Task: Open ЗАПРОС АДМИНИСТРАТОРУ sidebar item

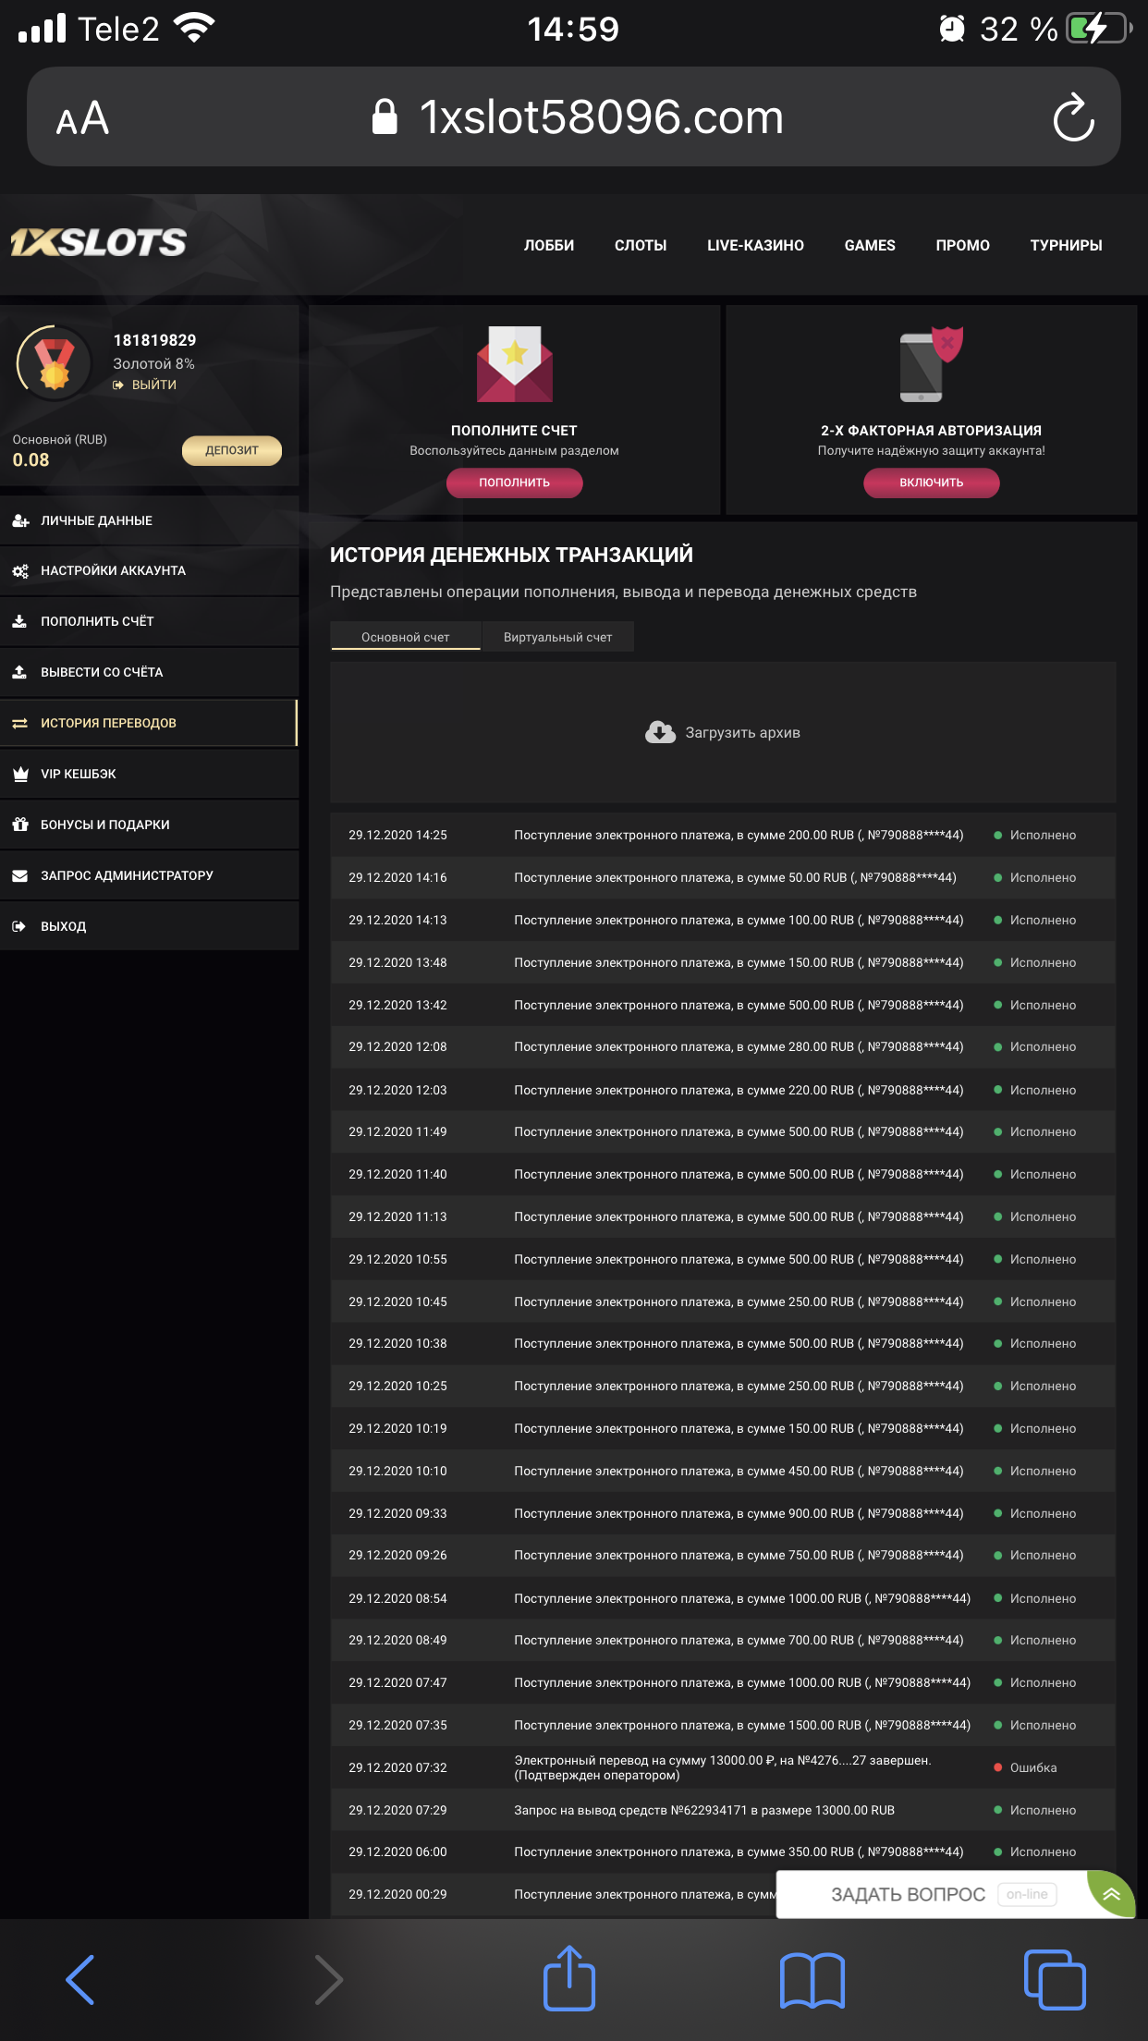Action: coord(149,875)
